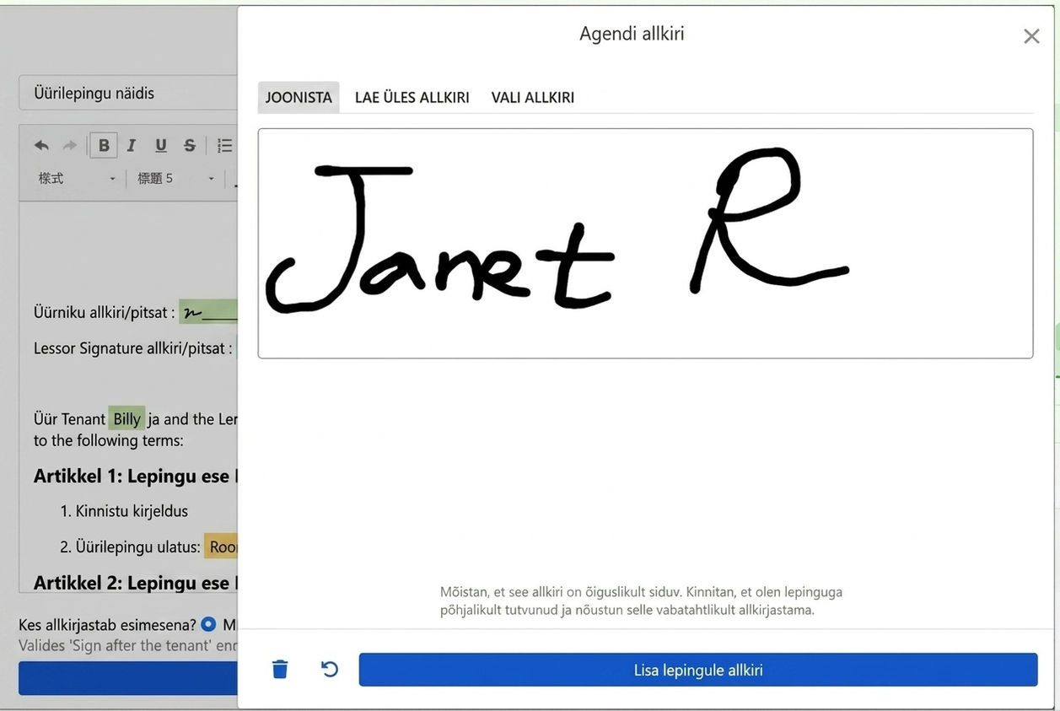Click Lisa lepingule allkiri button
The width and height of the screenshot is (1060, 711).
698,670
